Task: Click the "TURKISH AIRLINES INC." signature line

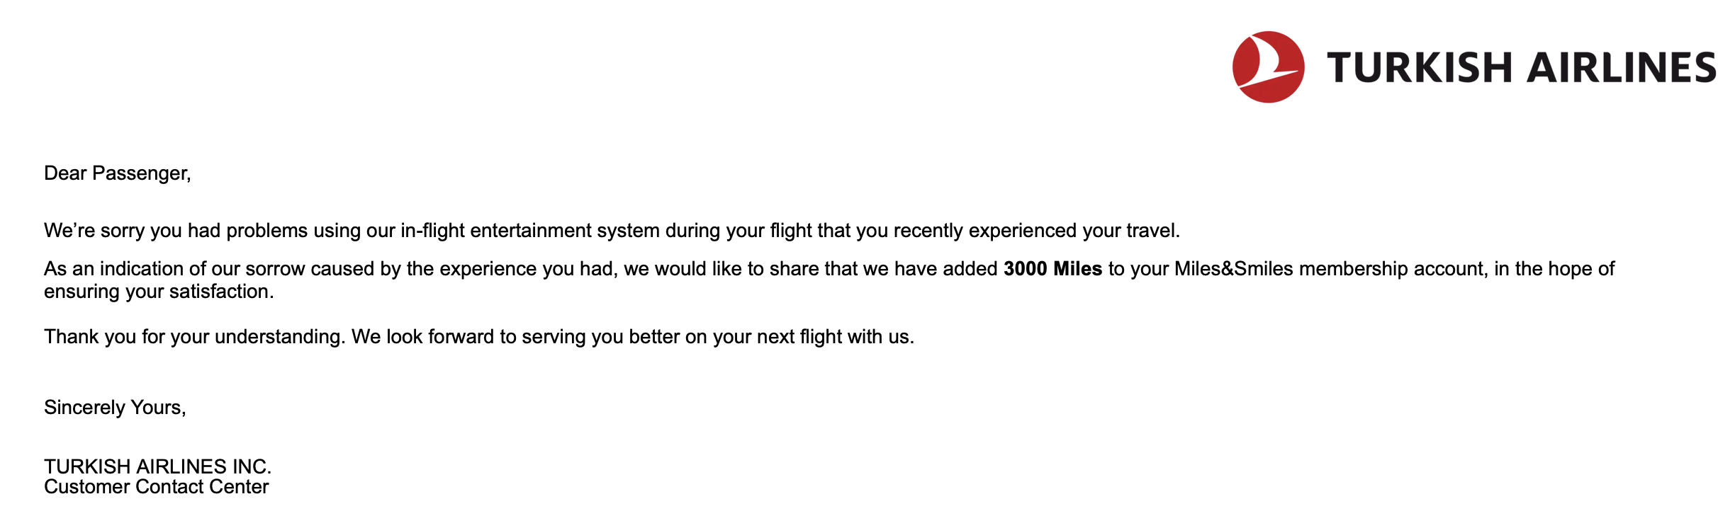Action: (x=157, y=466)
